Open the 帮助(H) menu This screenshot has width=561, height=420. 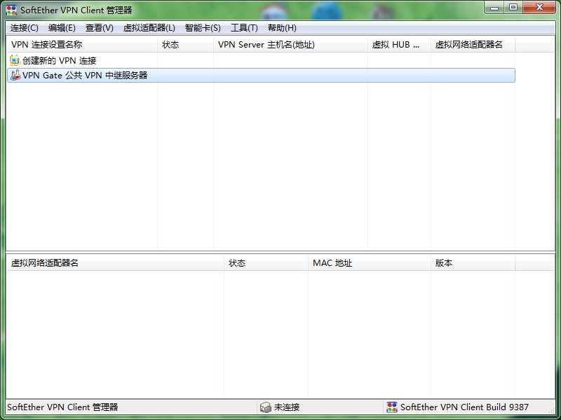[x=282, y=28]
